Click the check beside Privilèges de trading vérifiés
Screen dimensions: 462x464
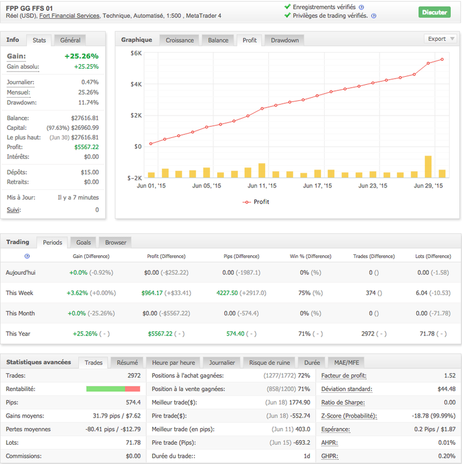coord(287,15)
